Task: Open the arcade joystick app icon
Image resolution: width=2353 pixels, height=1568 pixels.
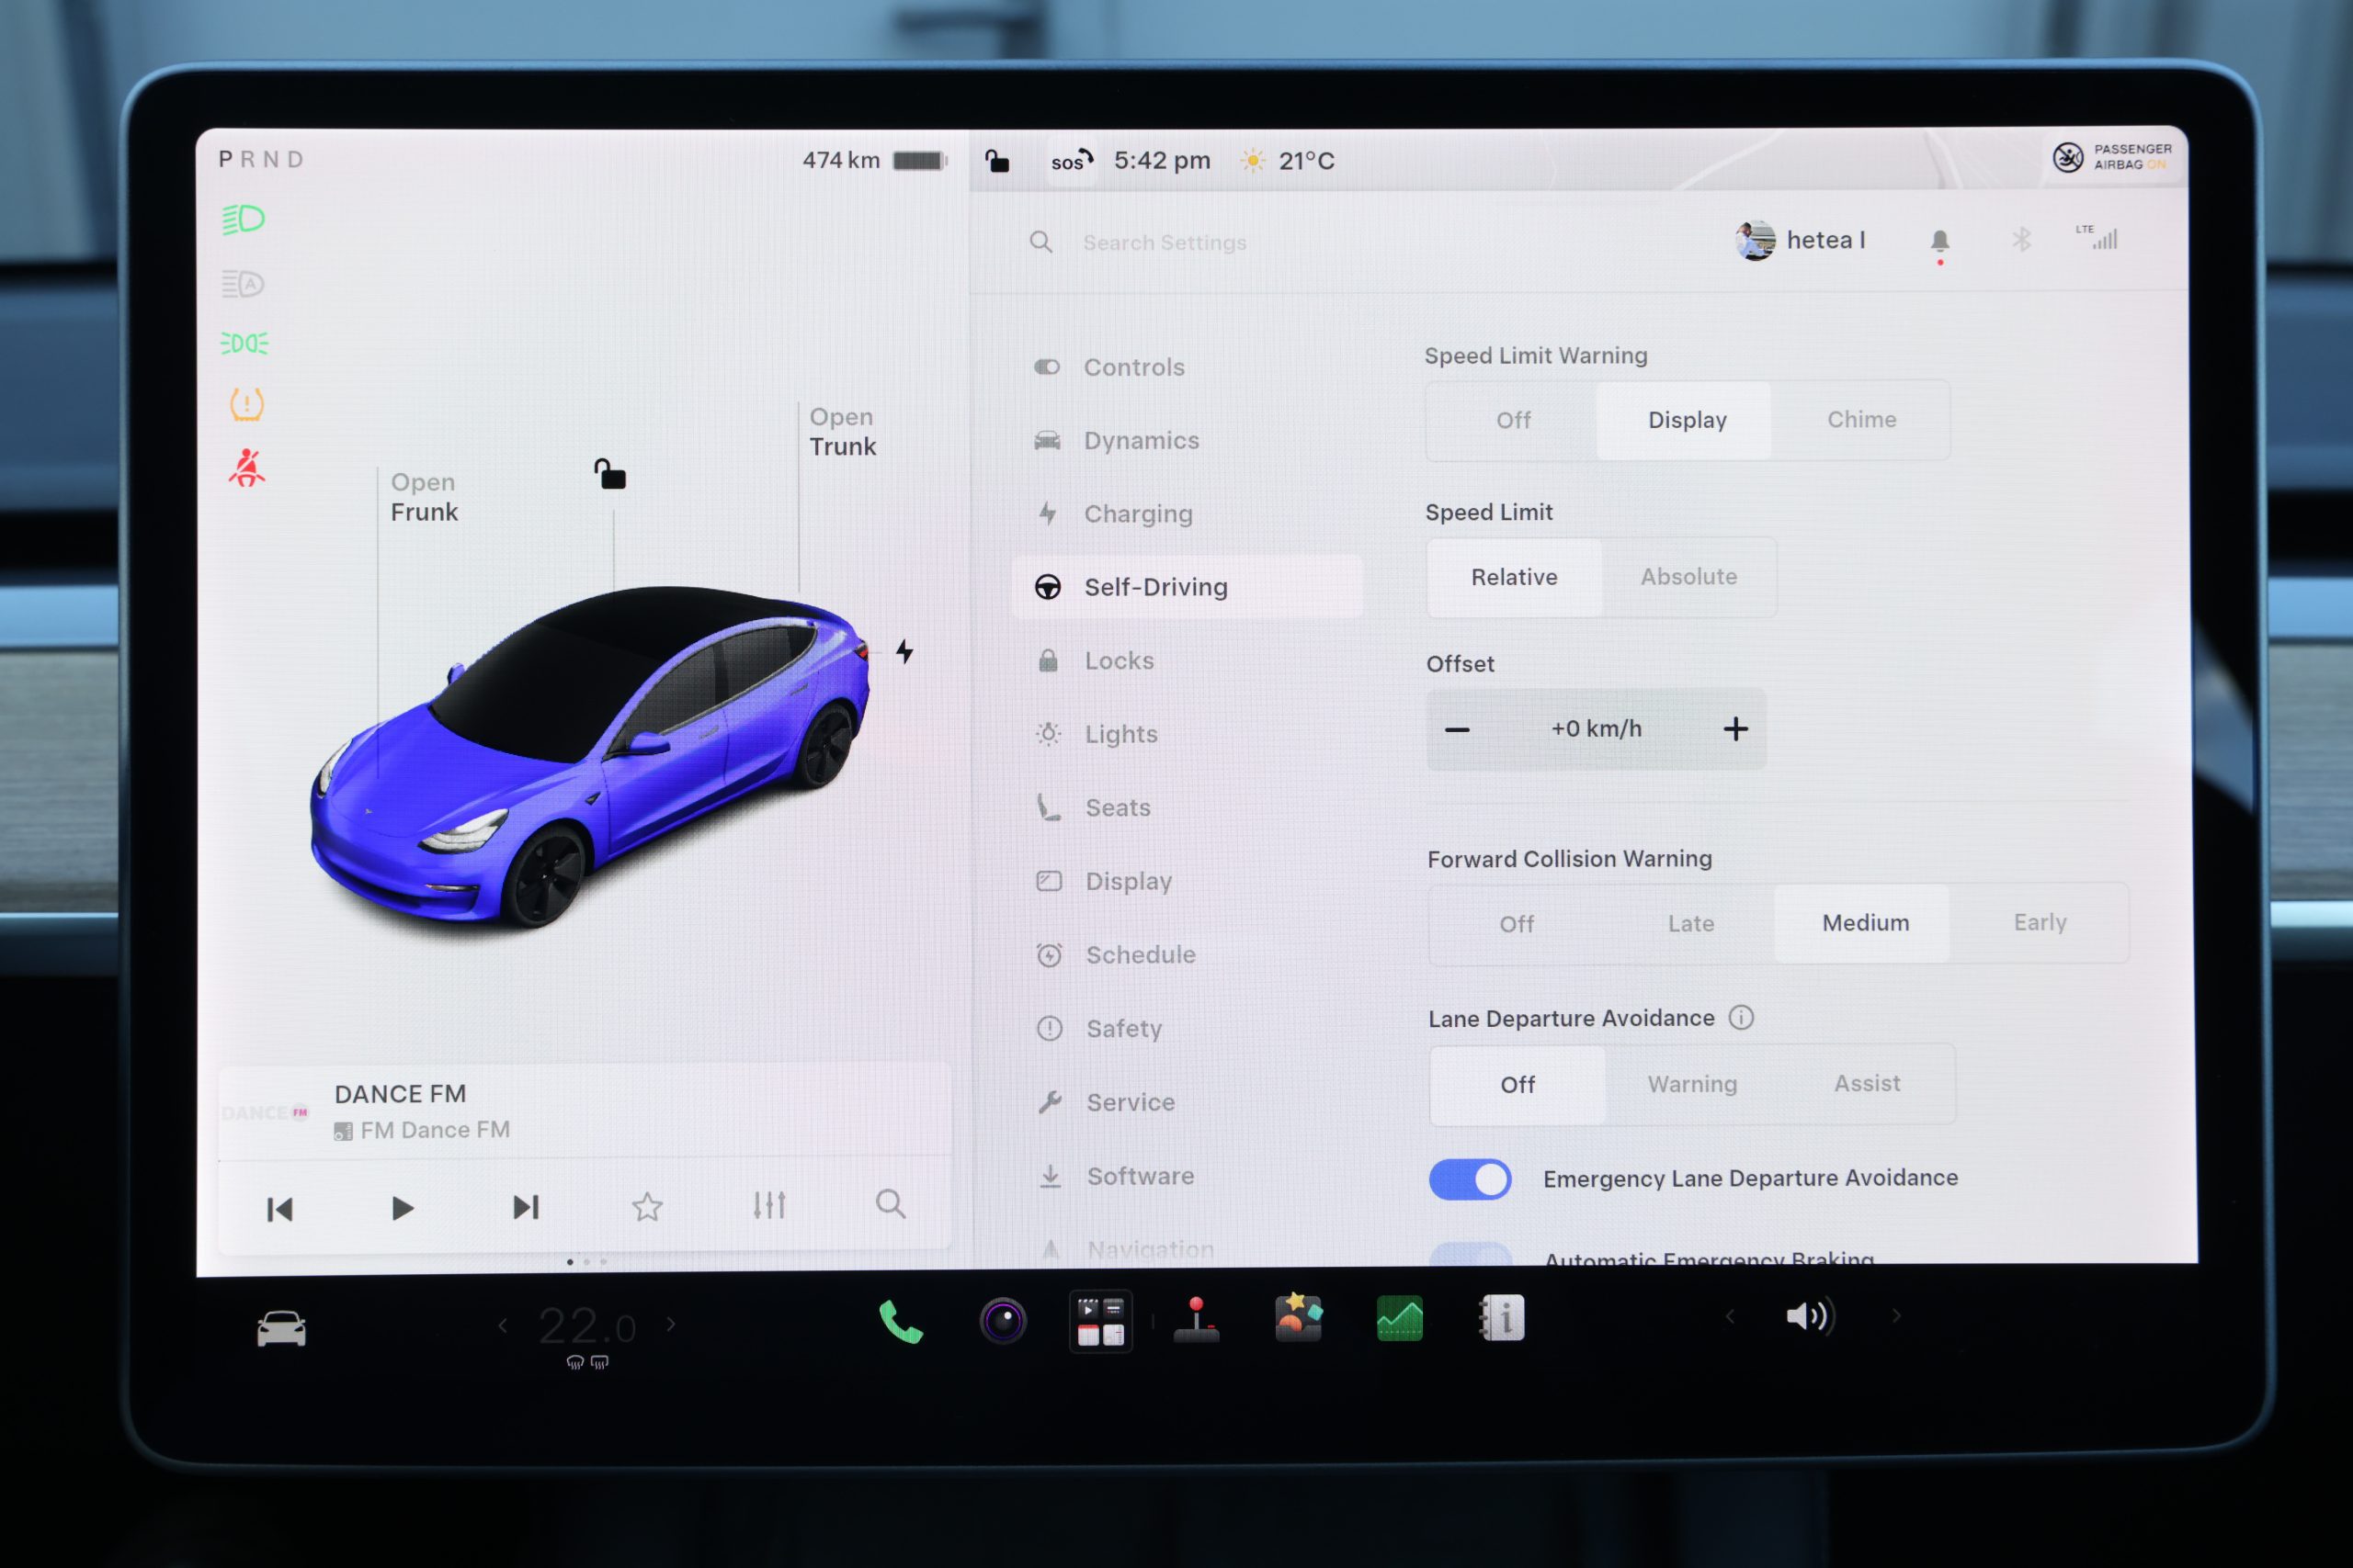Action: [1197, 1319]
